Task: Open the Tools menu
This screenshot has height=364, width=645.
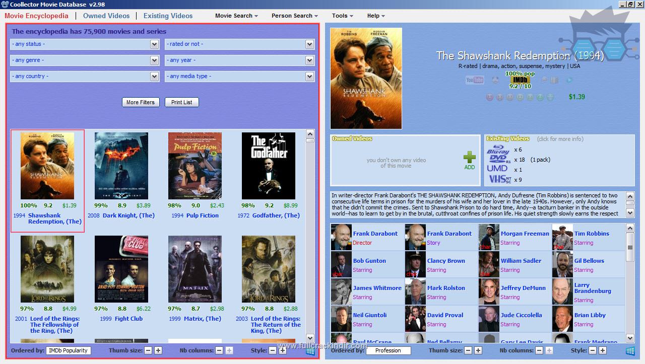Action: [342, 16]
